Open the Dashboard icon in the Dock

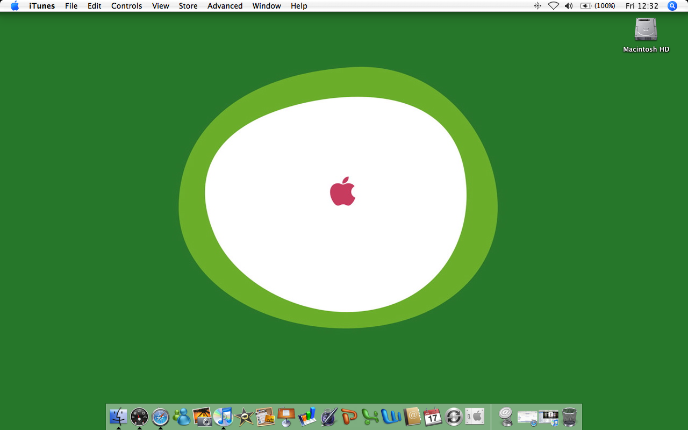click(139, 417)
